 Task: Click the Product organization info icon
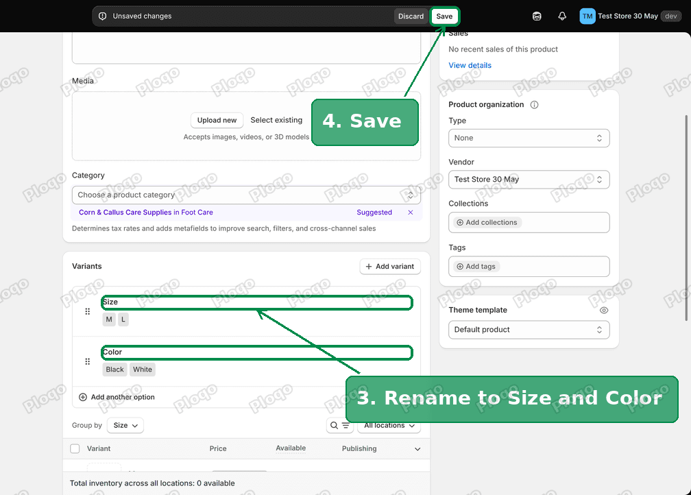(x=534, y=104)
